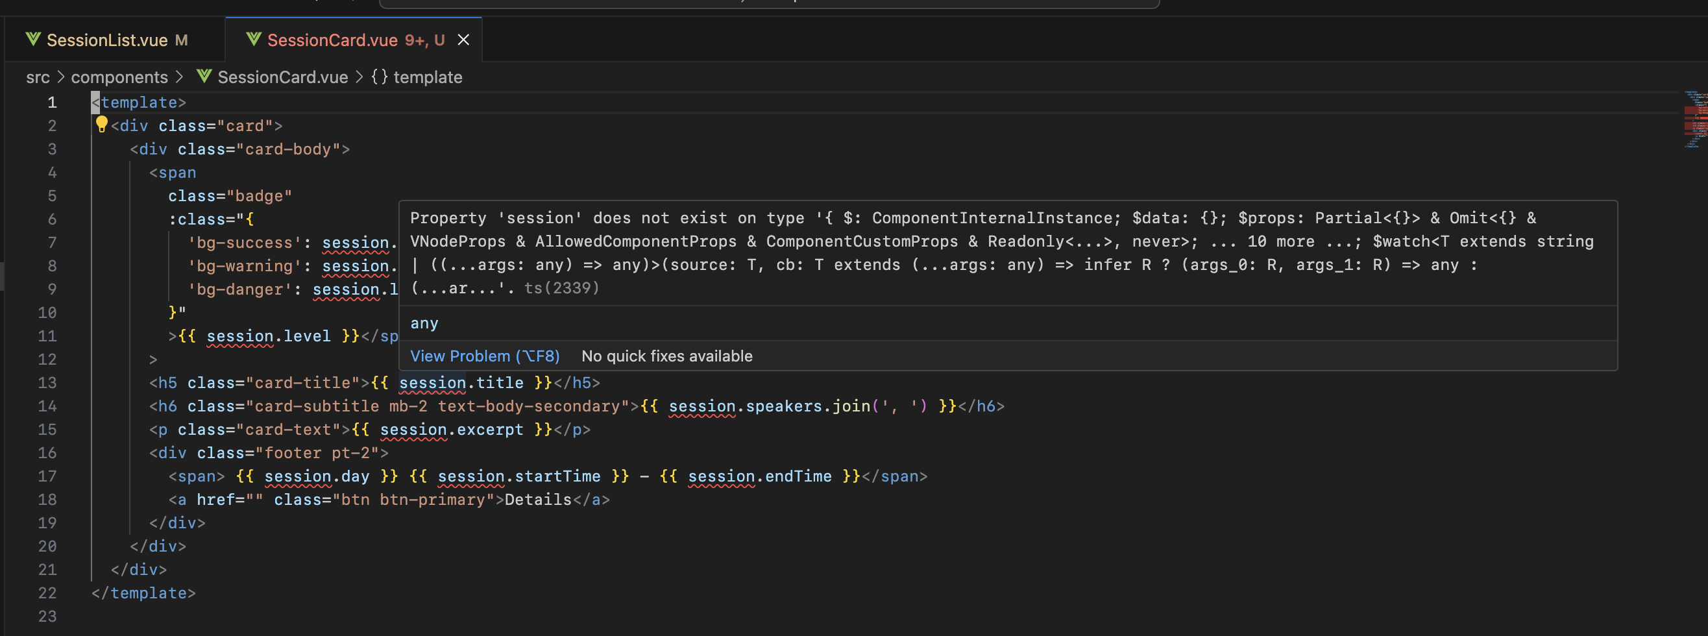Click the M modified badge on SessionList tab
The image size is (1708, 636).
point(181,40)
